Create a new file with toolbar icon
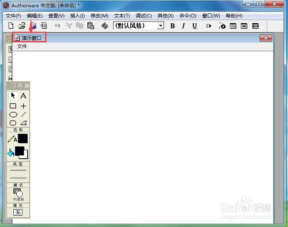288x227 pixels. (x=11, y=26)
